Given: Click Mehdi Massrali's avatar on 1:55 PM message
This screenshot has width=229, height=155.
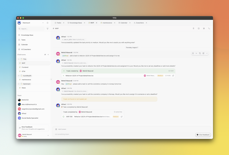Looking at the screenshot, I should pos(58,54).
